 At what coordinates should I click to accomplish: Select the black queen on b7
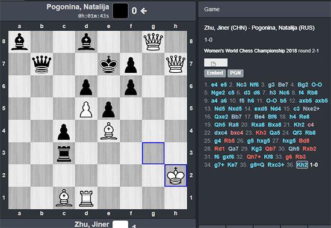42,64
